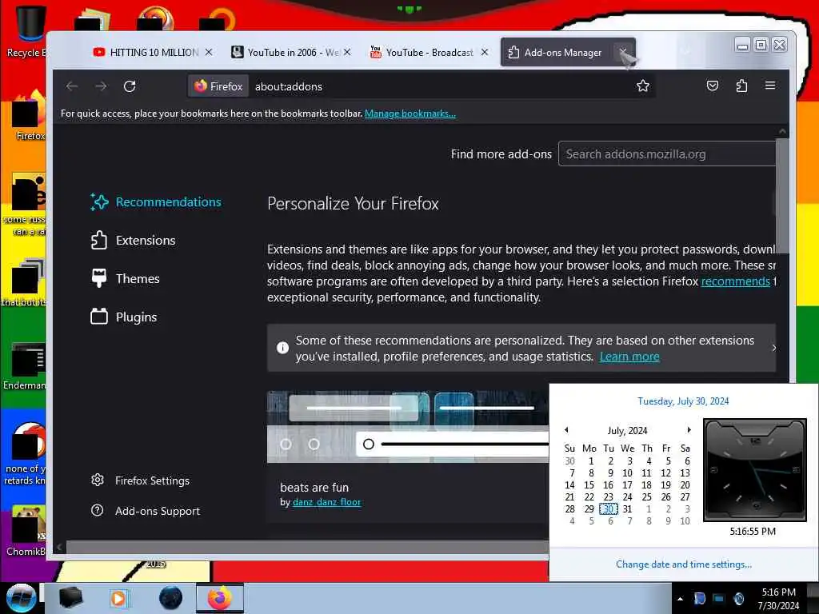Image resolution: width=819 pixels, height=614 pixels.
Task: Focus the Search addons.mozilla.org field
Action: (666, 154)
